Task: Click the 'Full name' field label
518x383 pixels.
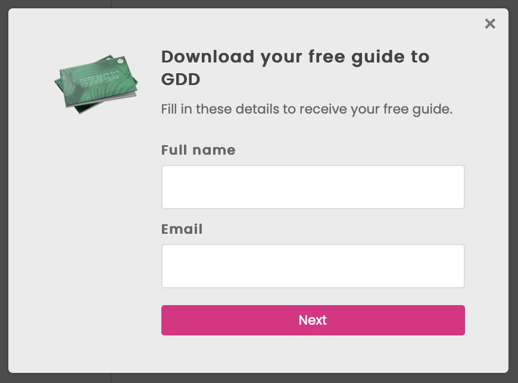Action: coord(198,150)
